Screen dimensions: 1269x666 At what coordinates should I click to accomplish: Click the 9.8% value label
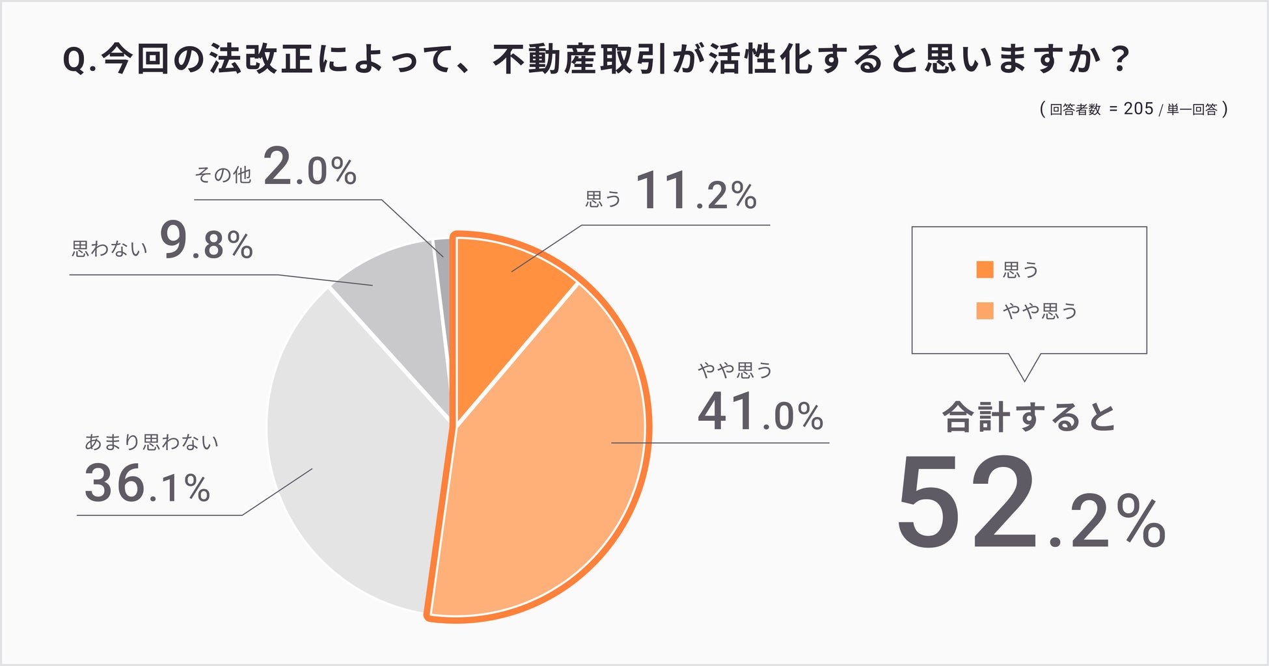pos(206,242)
